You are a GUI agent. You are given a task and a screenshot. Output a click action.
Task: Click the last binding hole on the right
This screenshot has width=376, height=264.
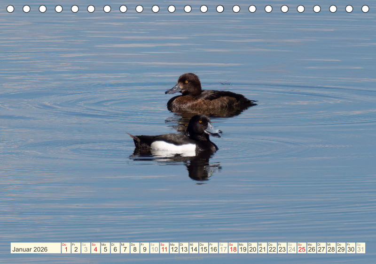click(365, 9)
